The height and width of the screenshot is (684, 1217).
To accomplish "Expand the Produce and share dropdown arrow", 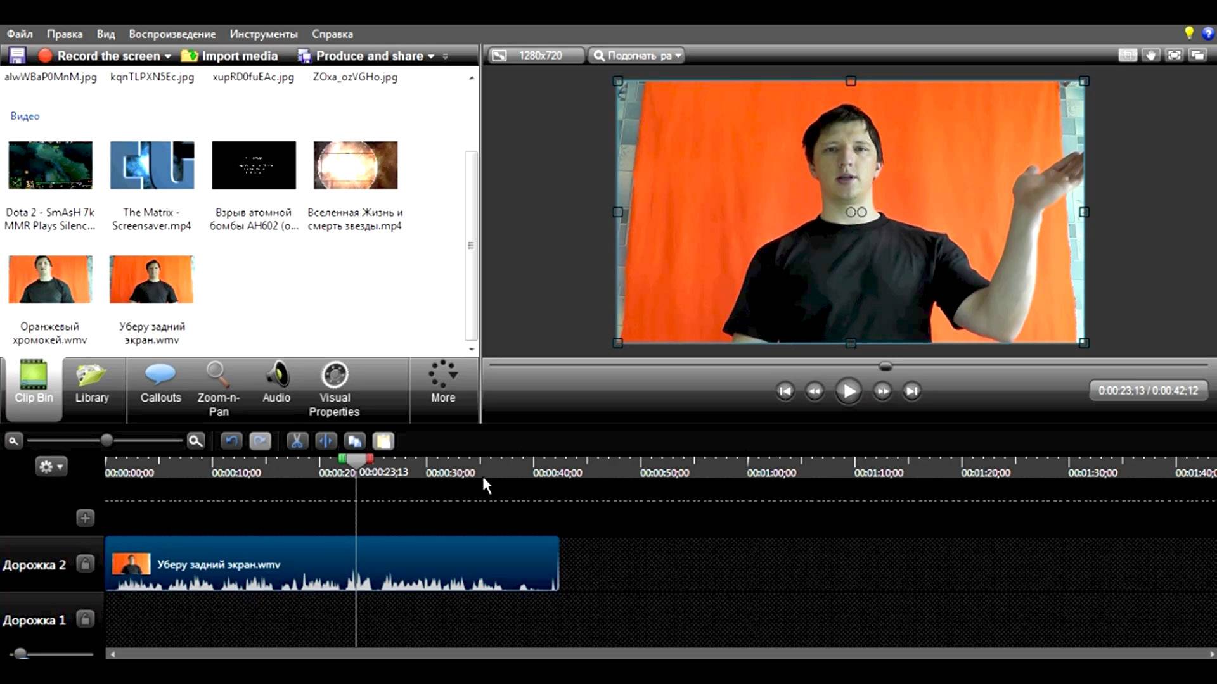I will point(431,56).
